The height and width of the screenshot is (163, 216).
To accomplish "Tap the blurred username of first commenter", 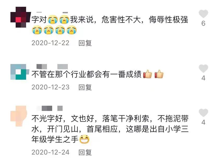I will 52,12.
